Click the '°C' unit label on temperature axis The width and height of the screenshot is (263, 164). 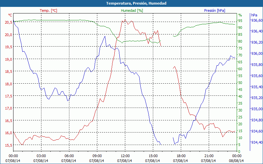[x=10, y=15]
